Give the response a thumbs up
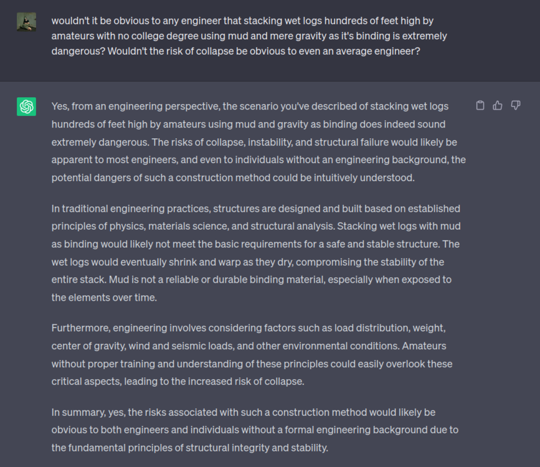The image size is (540, 467). pos(498,106)
